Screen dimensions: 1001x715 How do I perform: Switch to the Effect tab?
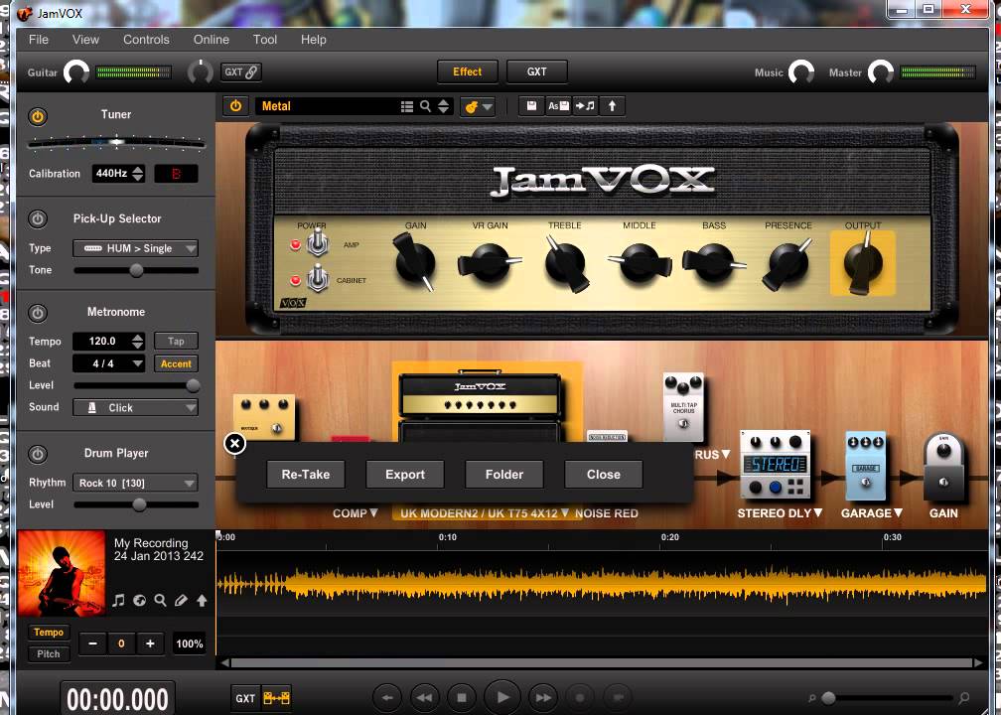pos(468,72)
